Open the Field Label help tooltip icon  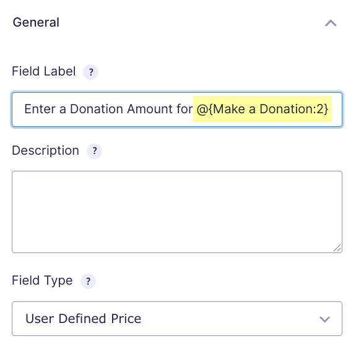[x=90, y=72]
